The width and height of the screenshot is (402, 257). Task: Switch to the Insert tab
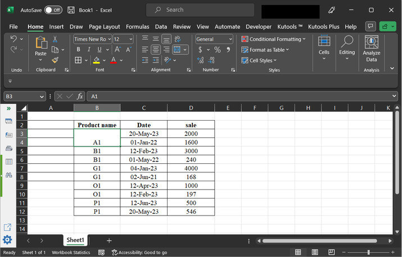(56, 26)
